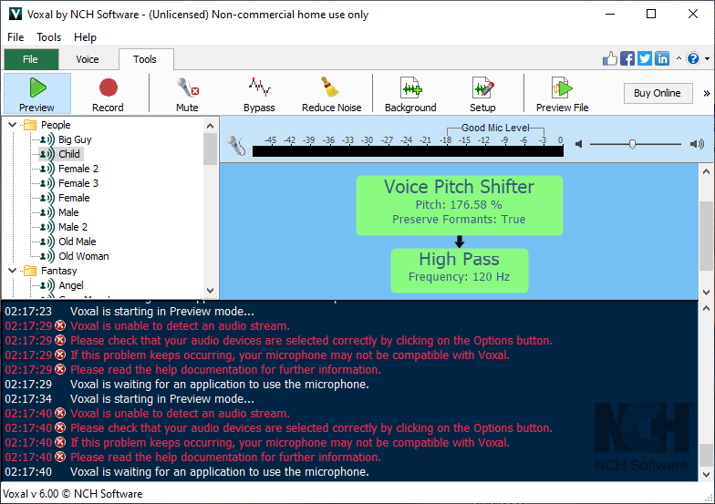Click effect panel scrollbar up arrow
The width and height of the screenshot is (715, 504).
pos(706,171)
